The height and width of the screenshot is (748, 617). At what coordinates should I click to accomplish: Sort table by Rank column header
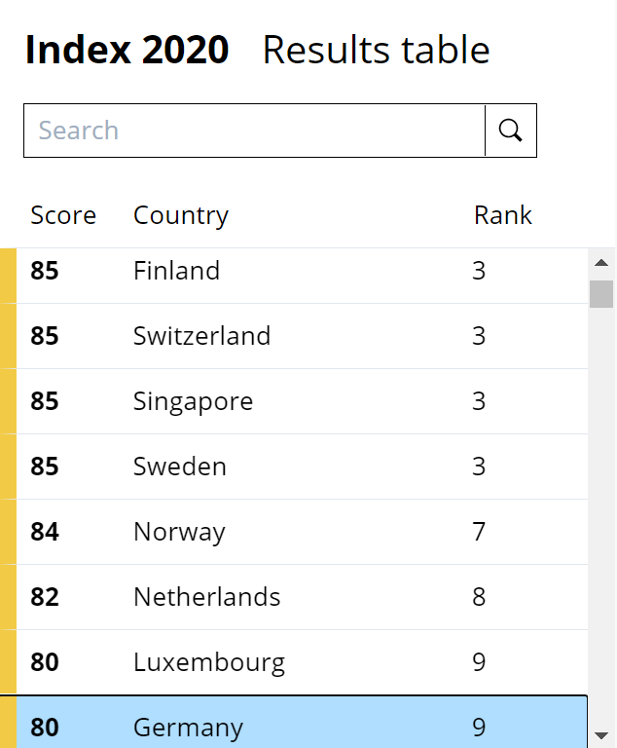click(x=503, y=215)
